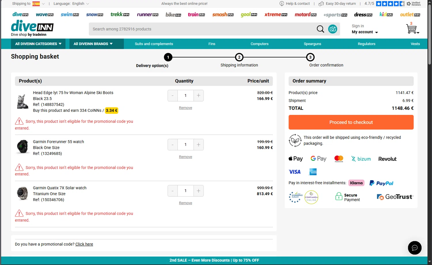Click the Help & contact info icon
The image size is (432, 265).
(282, 4)
